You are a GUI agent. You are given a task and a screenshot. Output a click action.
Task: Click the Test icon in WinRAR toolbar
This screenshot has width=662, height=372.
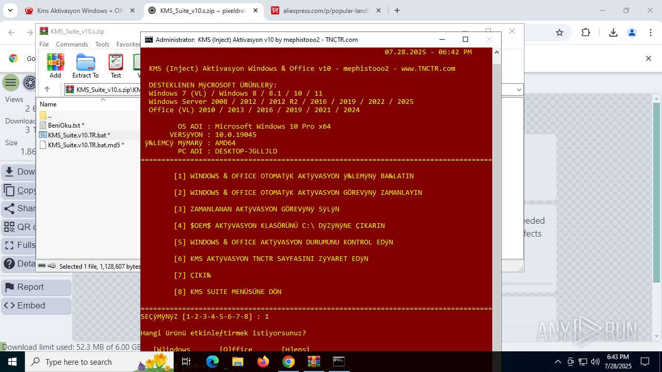tap(116, 66)
